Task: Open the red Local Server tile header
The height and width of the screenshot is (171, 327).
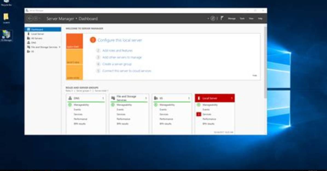Action: (215, 98)
